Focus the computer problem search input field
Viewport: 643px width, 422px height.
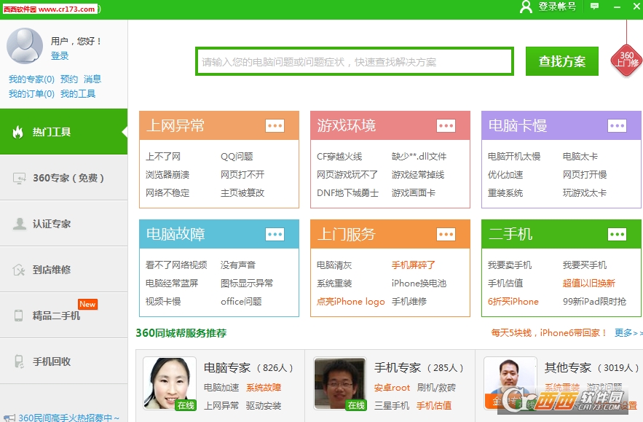click(x=354, y=62)
